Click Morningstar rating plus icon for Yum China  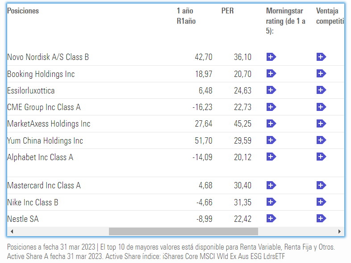pyautogui.click(x=271, y=140)
